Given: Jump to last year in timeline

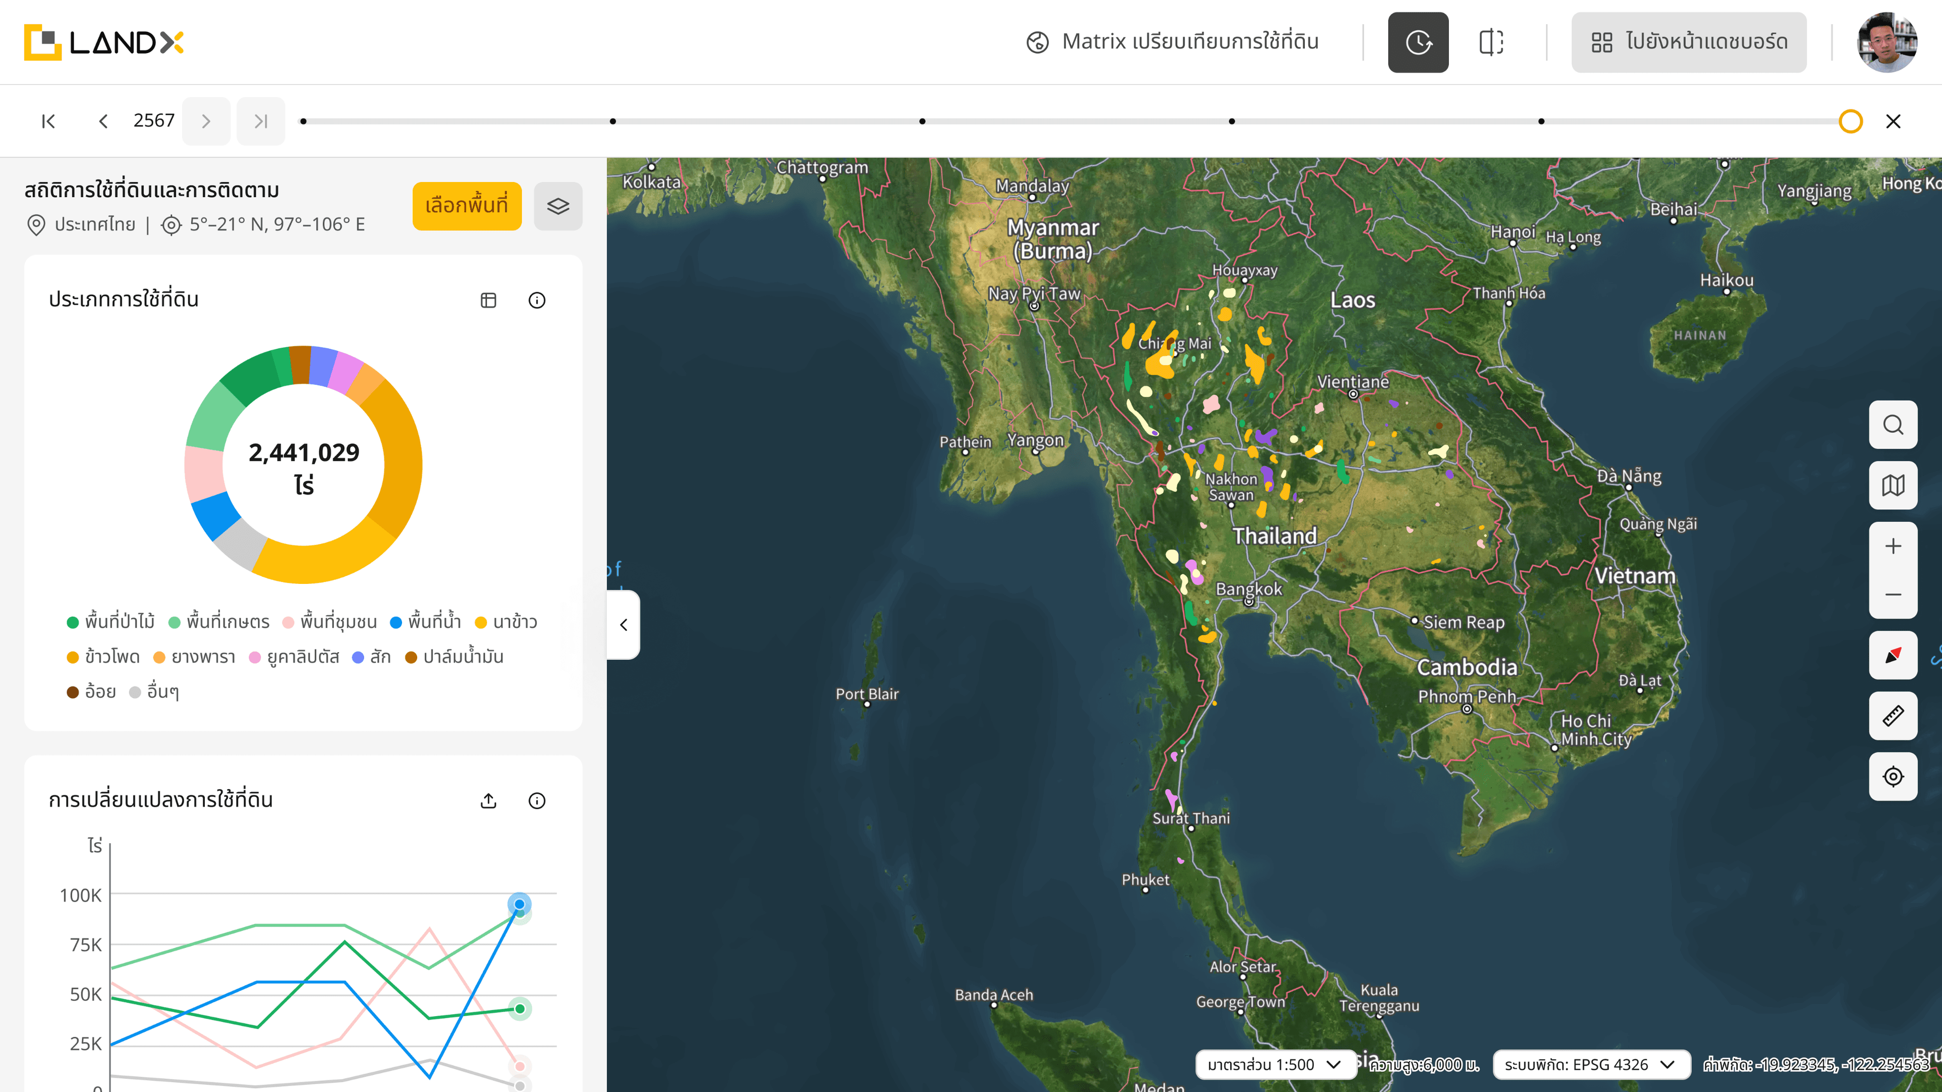Looking at the screenshot, I should point(261,121).
